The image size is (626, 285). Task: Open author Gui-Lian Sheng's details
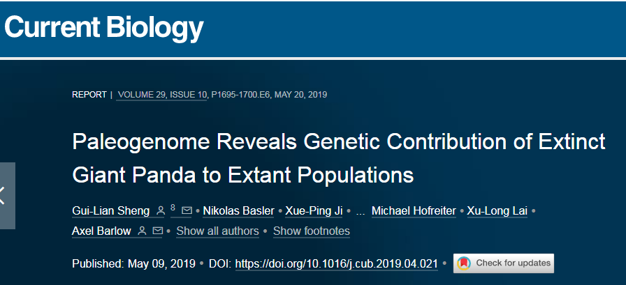[x=110, y=211]
